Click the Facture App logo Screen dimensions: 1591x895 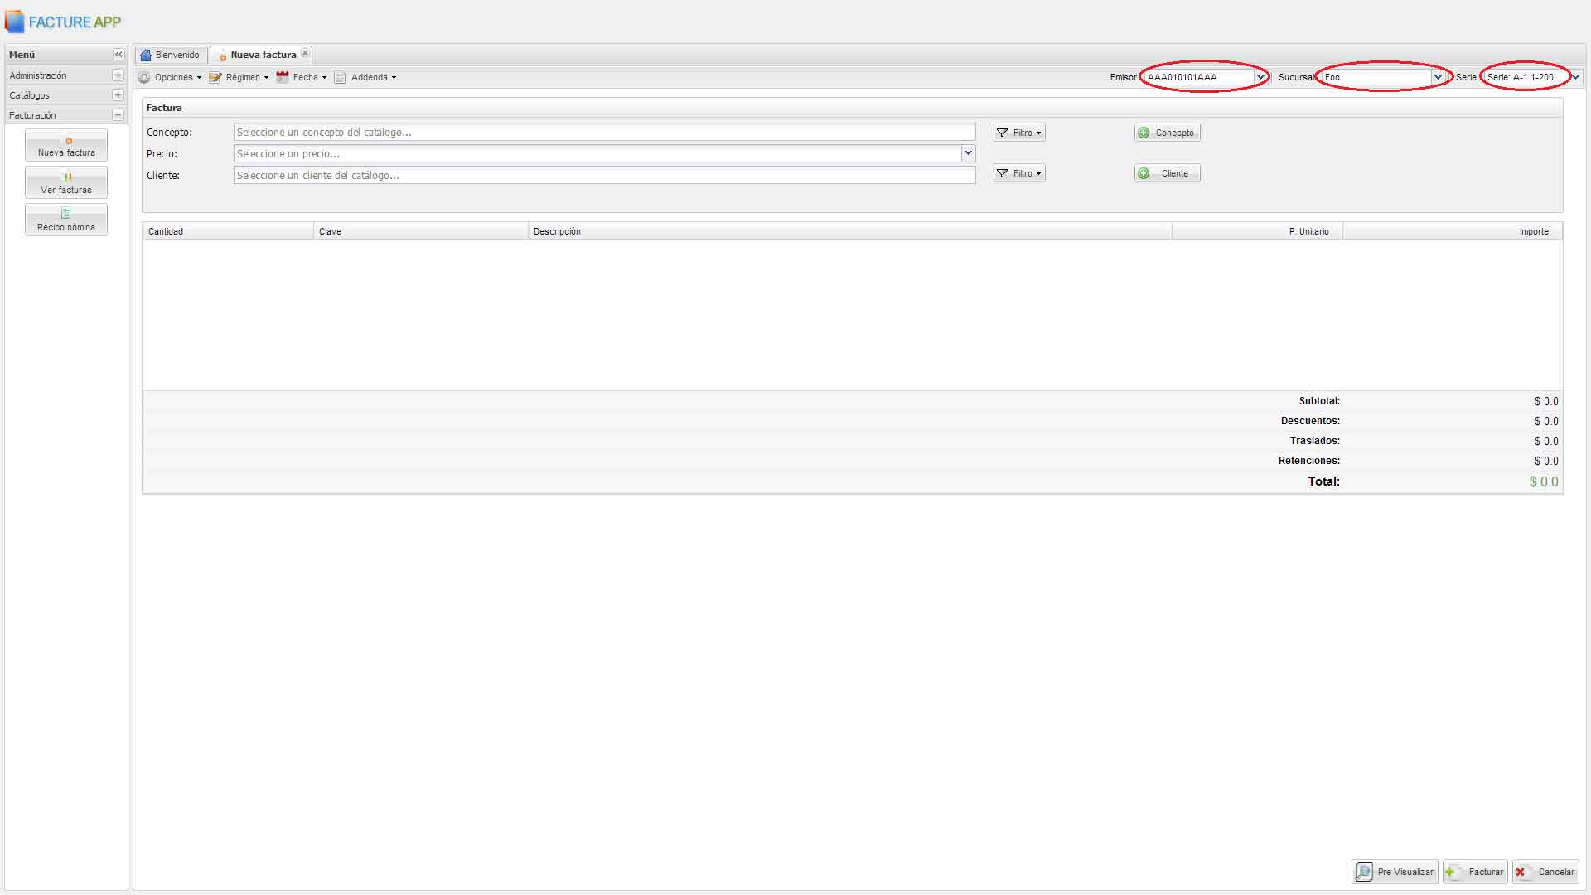63,22
